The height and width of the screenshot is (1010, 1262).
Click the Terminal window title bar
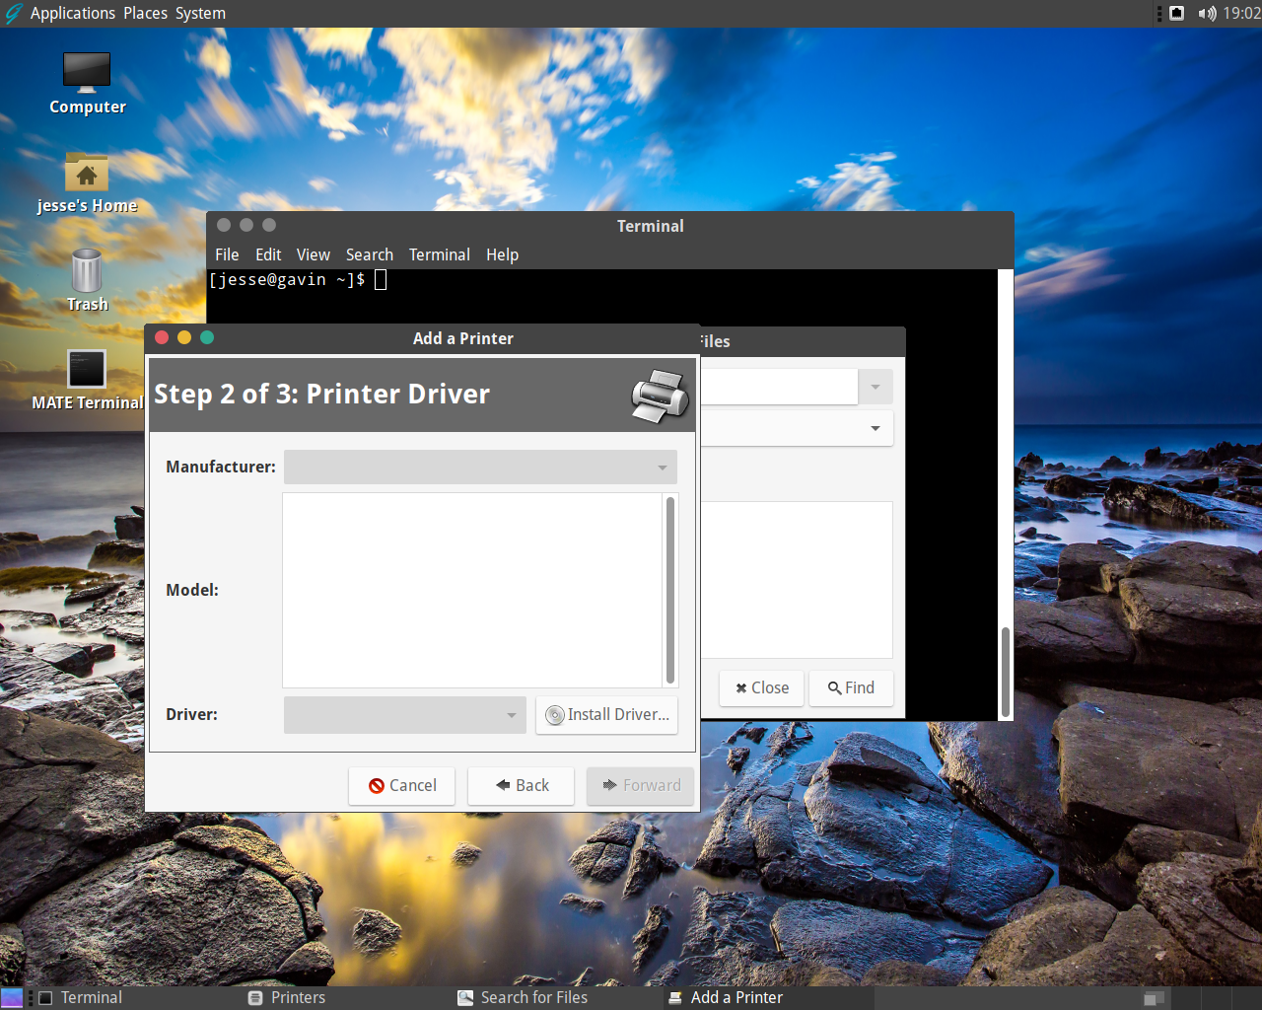(610, 226)
